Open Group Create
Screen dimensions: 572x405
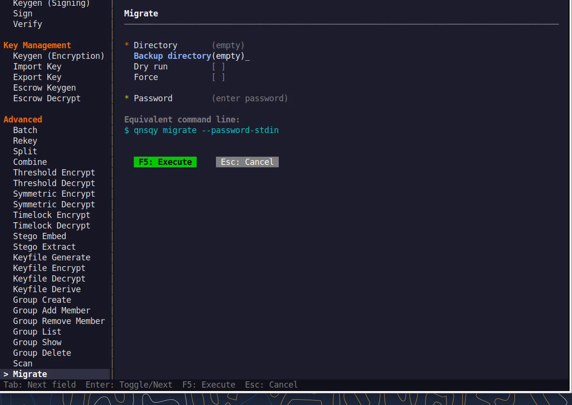(x=42, y=300)
